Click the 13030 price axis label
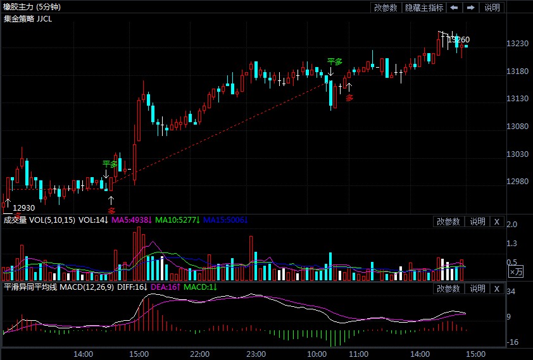Screen dimensions: 533x360 pyautogui.click(x=517, y=154)
